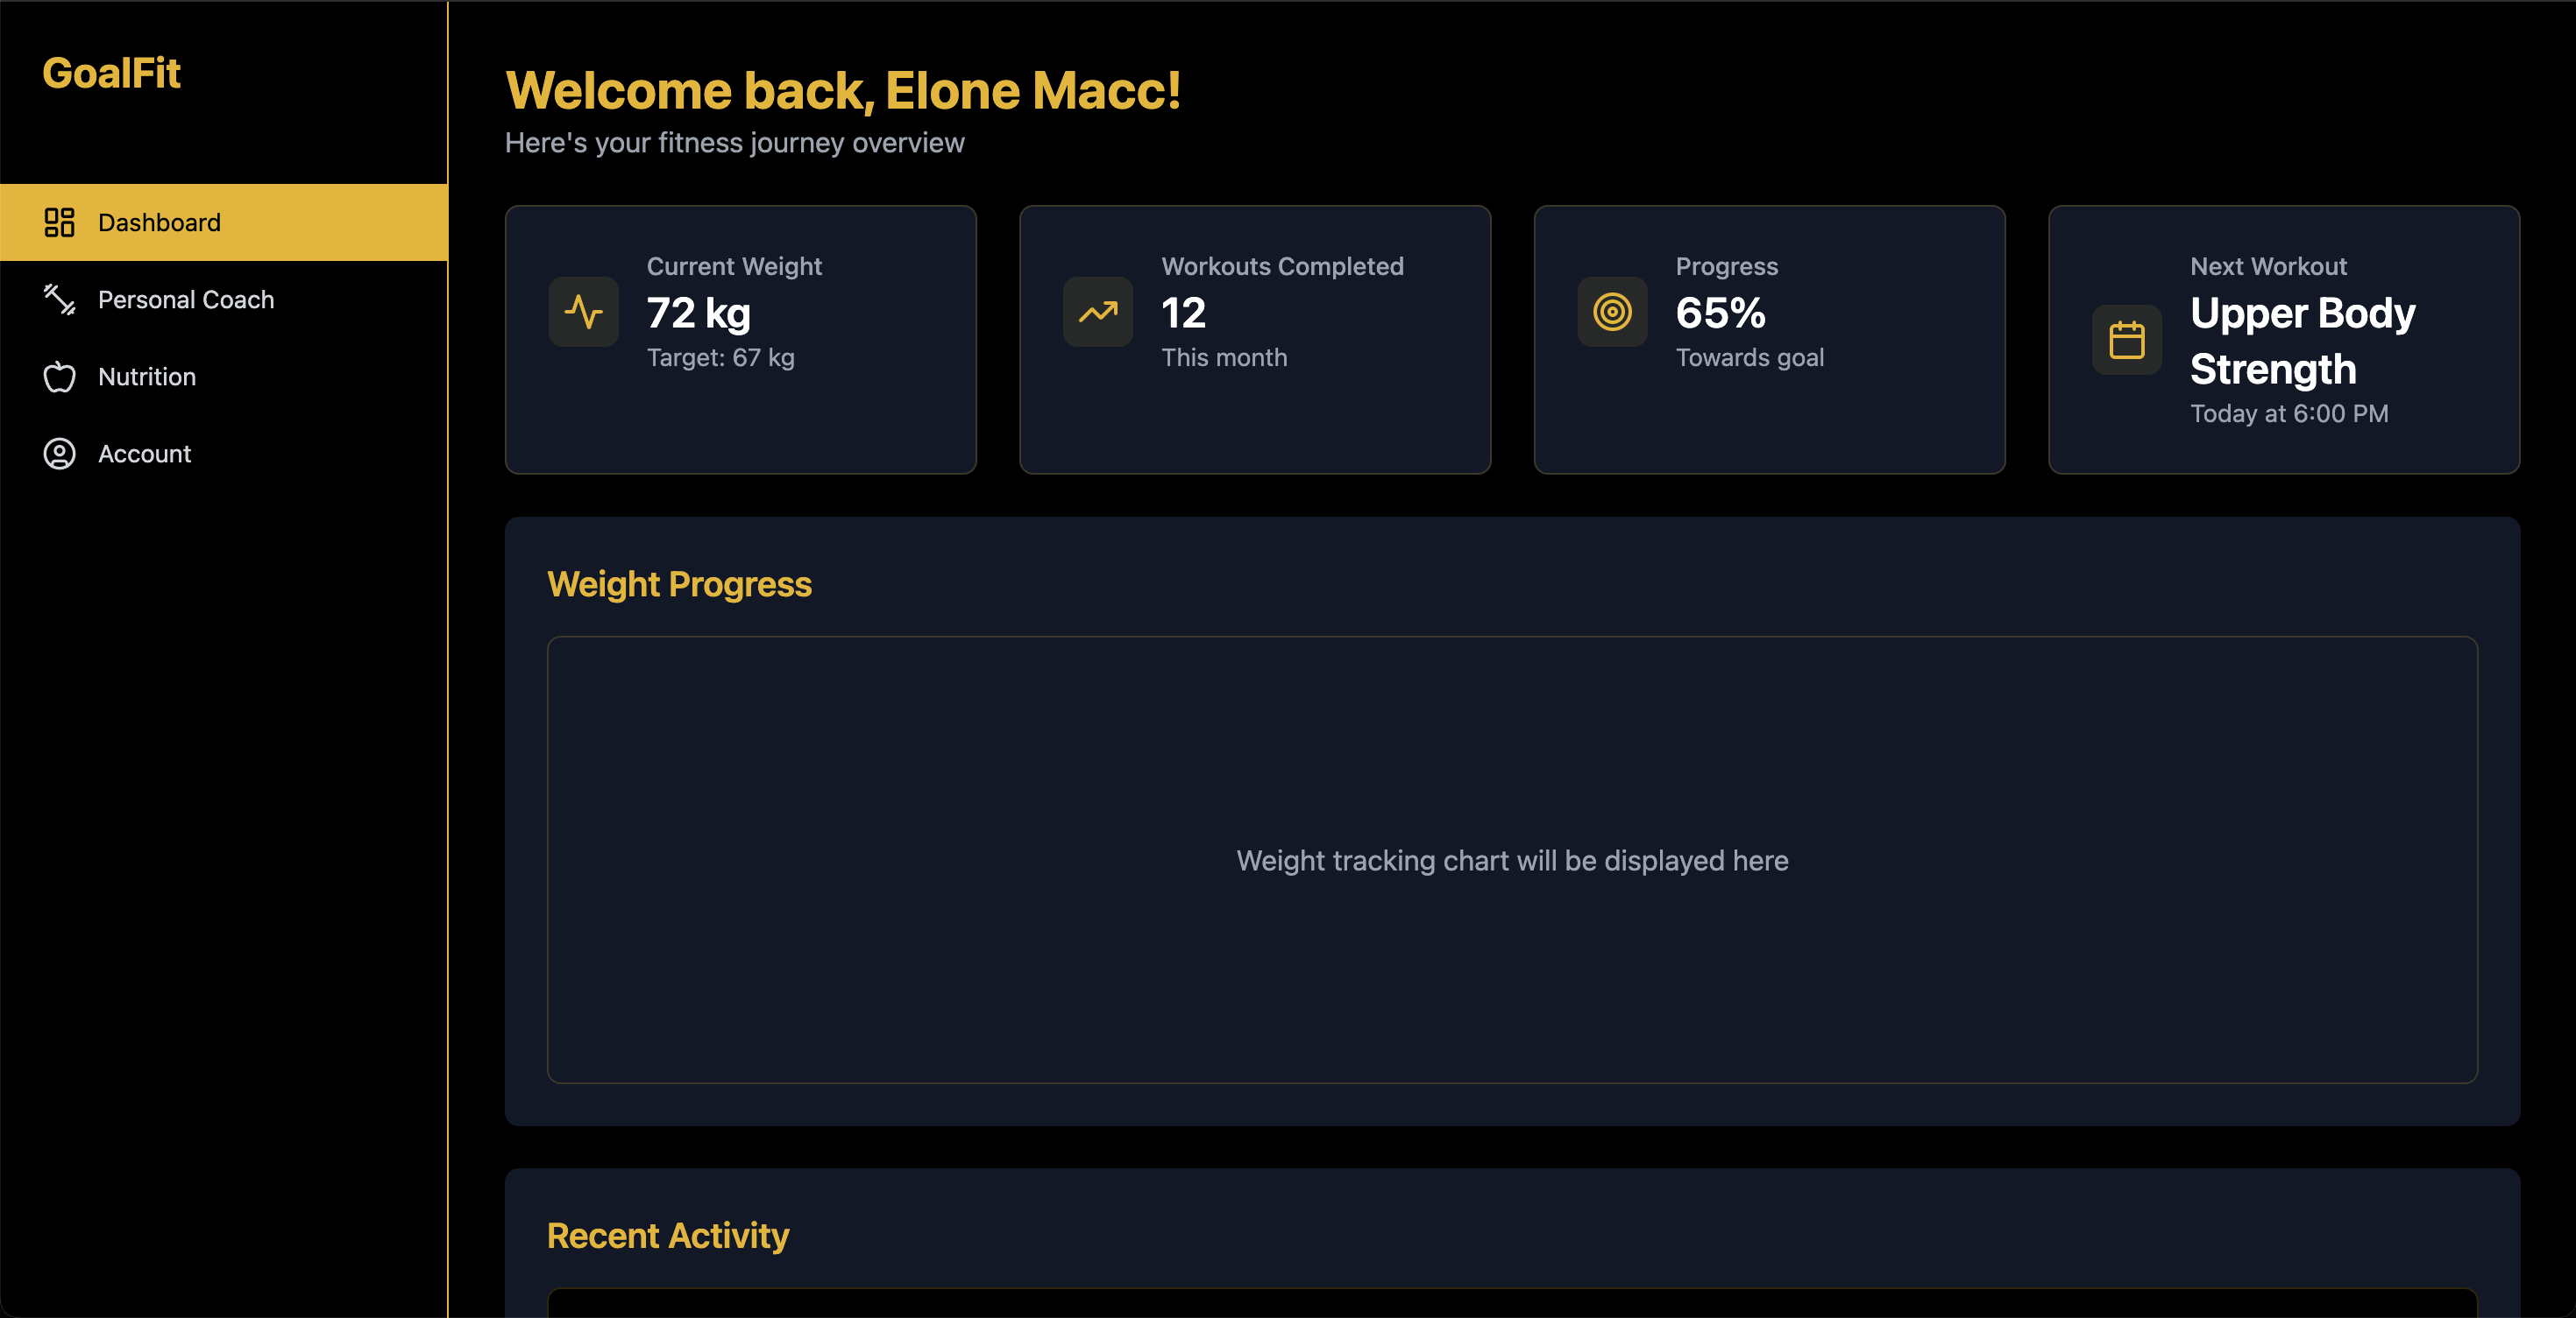Click the Nutrition apple icon
Screen dimensions: 2576x1318
point(59,377)
